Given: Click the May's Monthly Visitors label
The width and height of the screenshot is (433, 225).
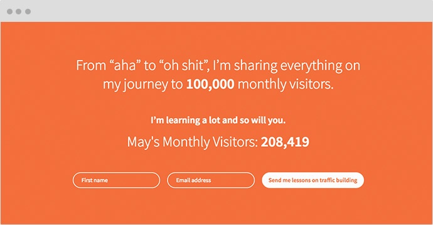Looking at the screenshot, I should click(x=193, y=142).
